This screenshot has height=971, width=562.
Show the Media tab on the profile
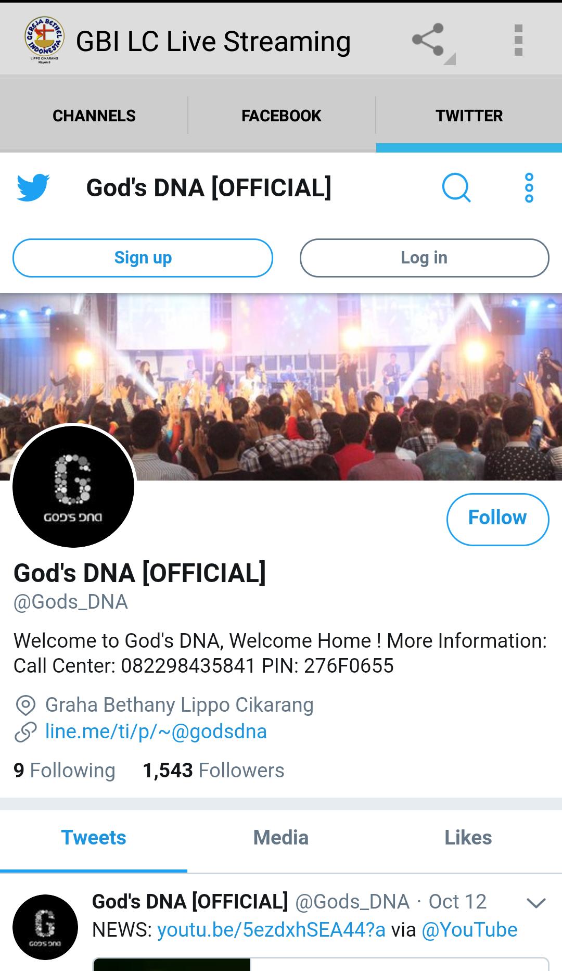[x=281, y=838]
